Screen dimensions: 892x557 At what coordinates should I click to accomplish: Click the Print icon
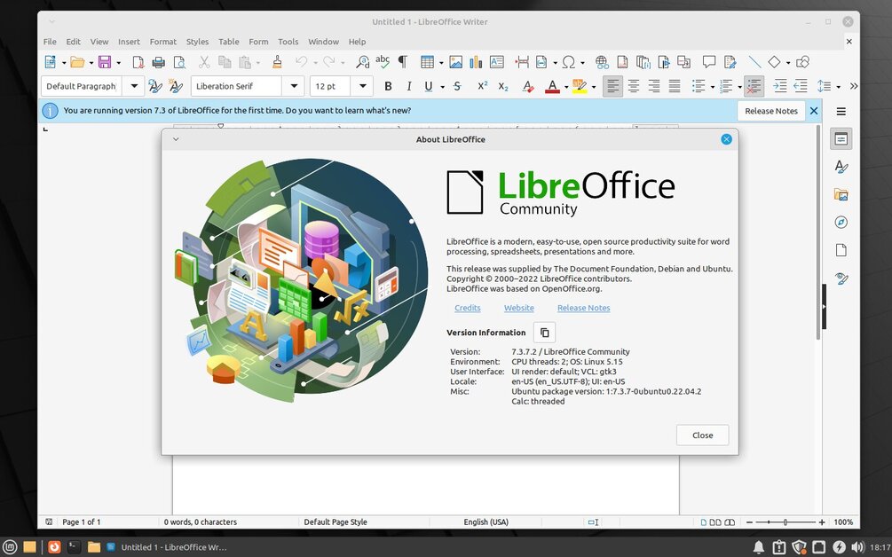pyautogui.click(x=159, y=62)
